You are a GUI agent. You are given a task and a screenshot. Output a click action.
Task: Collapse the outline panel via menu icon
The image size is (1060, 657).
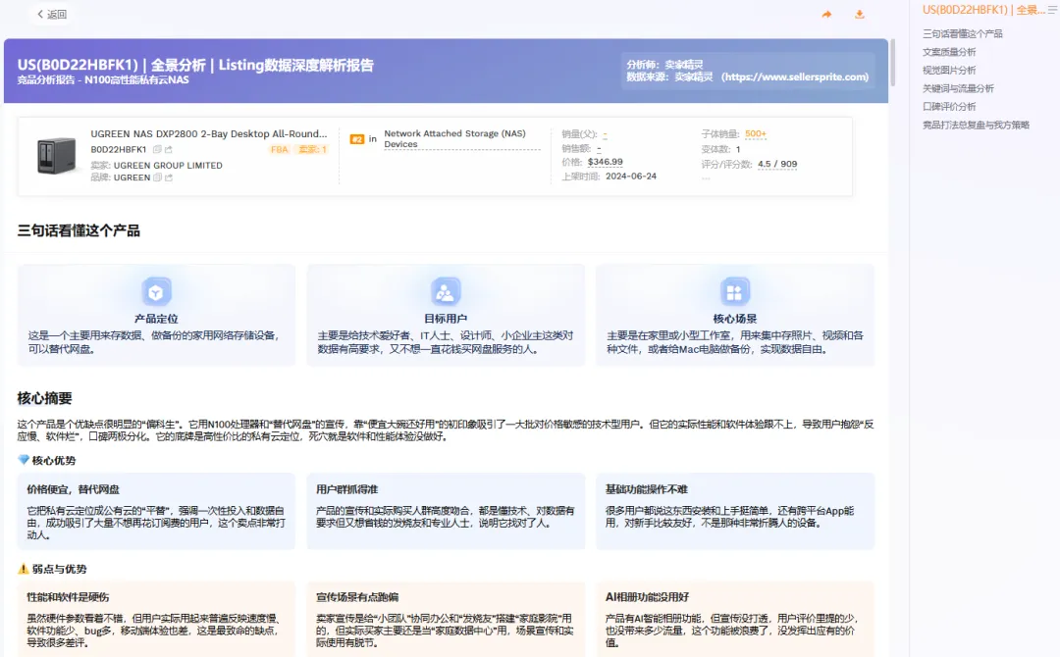pos(1053,10)
